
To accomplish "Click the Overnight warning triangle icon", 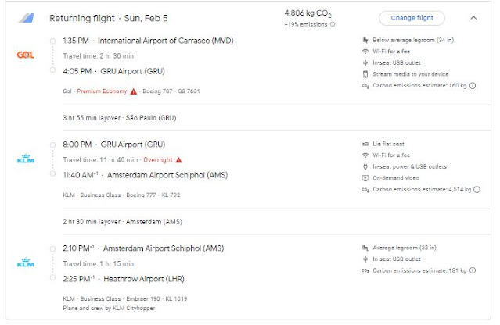I will pos(179,159).
